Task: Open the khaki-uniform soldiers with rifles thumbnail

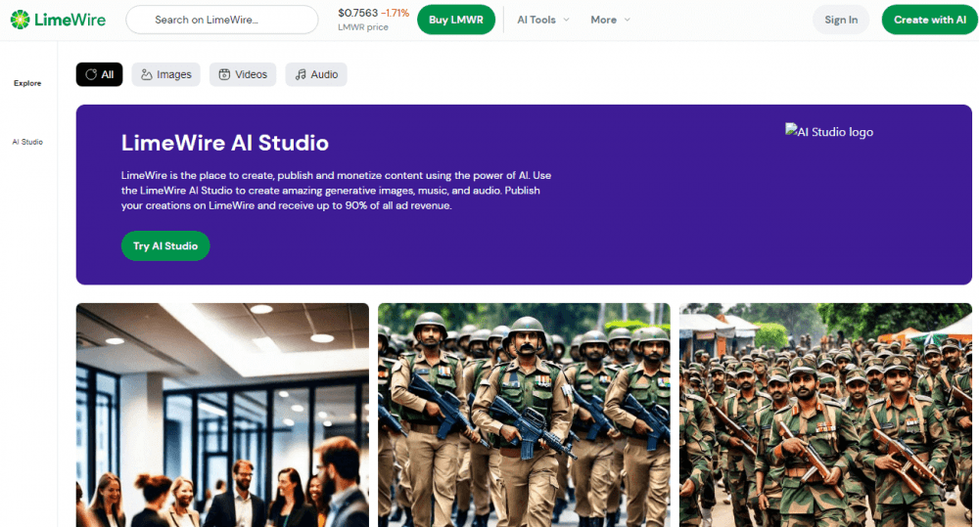Action: pyautogui.click(x=524, y=416)
